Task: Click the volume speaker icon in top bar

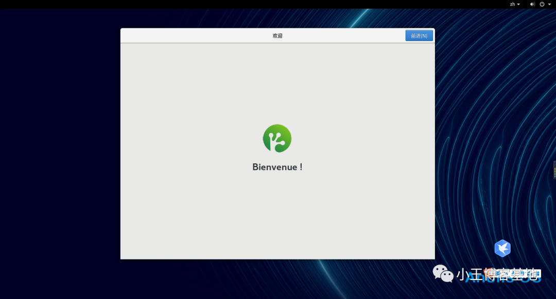Action: click(x=532, y=4)
